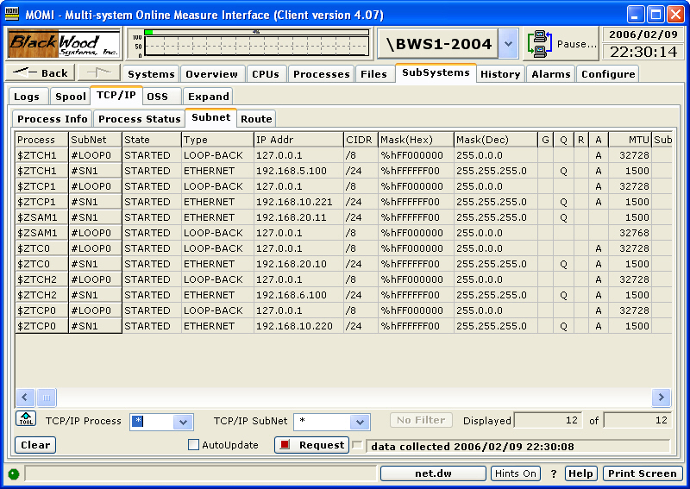Screen dimensions: 690x489
Task: Click the question mark help icon
Action: [x=554, y=474]
